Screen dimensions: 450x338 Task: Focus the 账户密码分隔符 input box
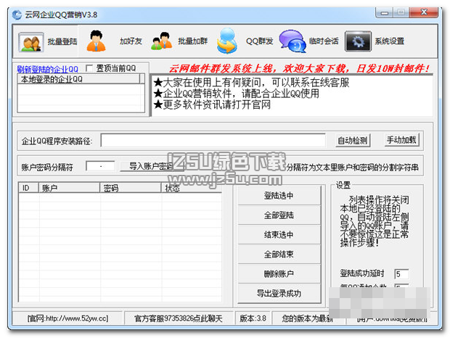100,166
